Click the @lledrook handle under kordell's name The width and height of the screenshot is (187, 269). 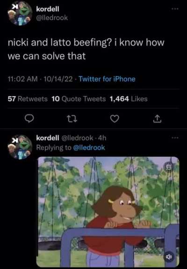point(52,18)
